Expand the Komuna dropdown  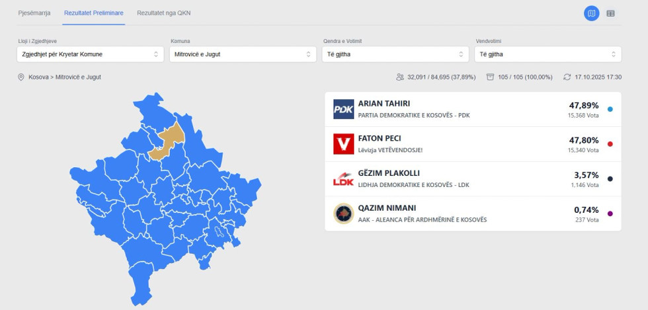(243, 54)
